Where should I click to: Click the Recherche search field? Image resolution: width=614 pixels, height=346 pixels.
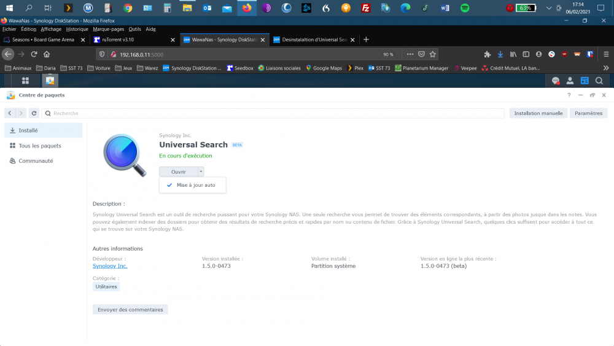(x=273, y=113)
